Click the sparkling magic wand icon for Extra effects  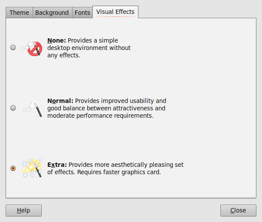click(33, 168)
